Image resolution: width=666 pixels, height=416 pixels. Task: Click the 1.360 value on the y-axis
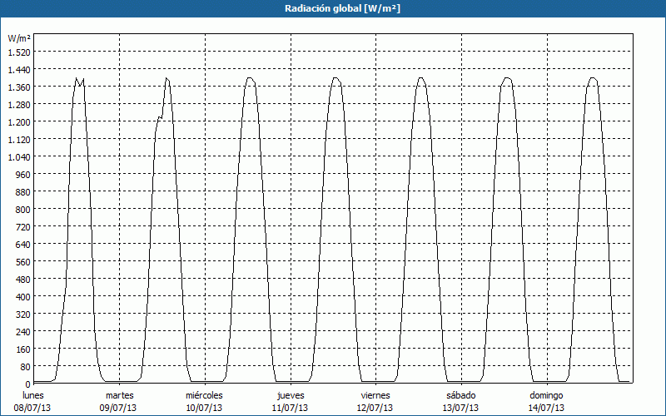click(19, 87)
